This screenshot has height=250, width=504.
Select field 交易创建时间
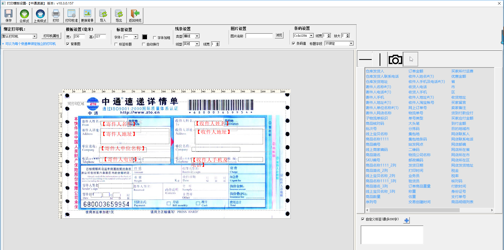[x=419, y=202]
